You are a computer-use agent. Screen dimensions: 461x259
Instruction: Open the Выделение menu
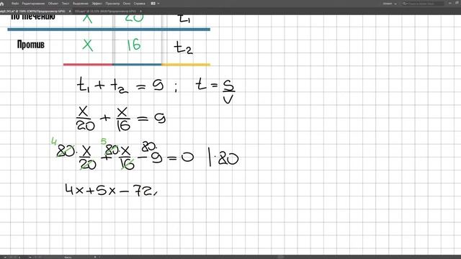tap(81, 4)
